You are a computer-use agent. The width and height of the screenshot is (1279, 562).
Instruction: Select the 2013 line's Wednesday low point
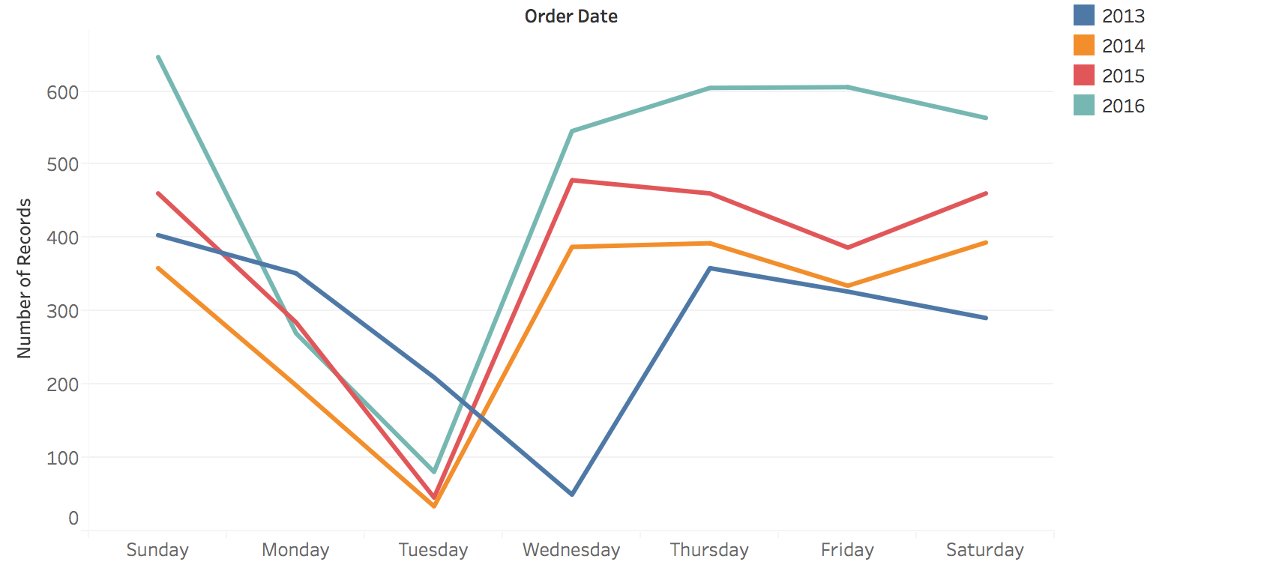click(x=572, y=495)
